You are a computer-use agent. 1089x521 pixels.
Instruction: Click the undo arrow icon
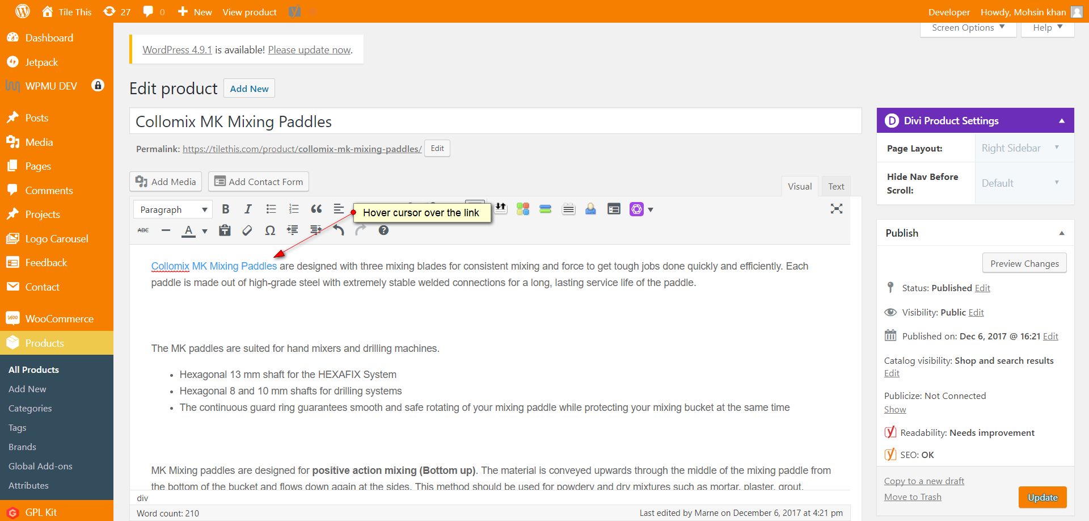coord(339,230)
